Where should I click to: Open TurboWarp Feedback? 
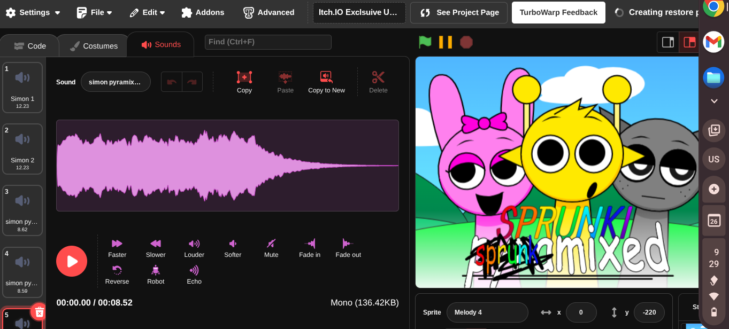coord(558,12)
